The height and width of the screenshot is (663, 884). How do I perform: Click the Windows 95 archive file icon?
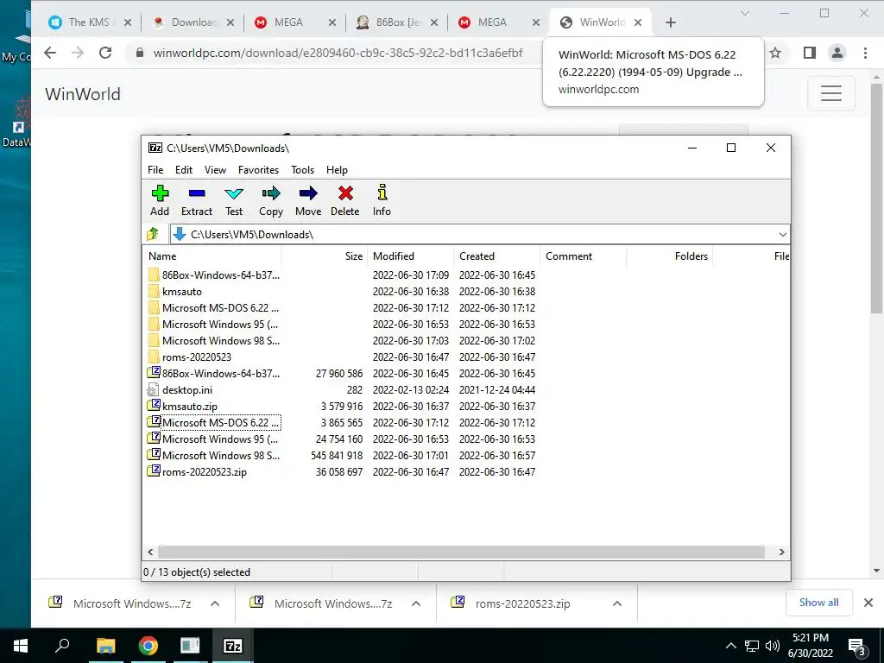coord(154,438)
